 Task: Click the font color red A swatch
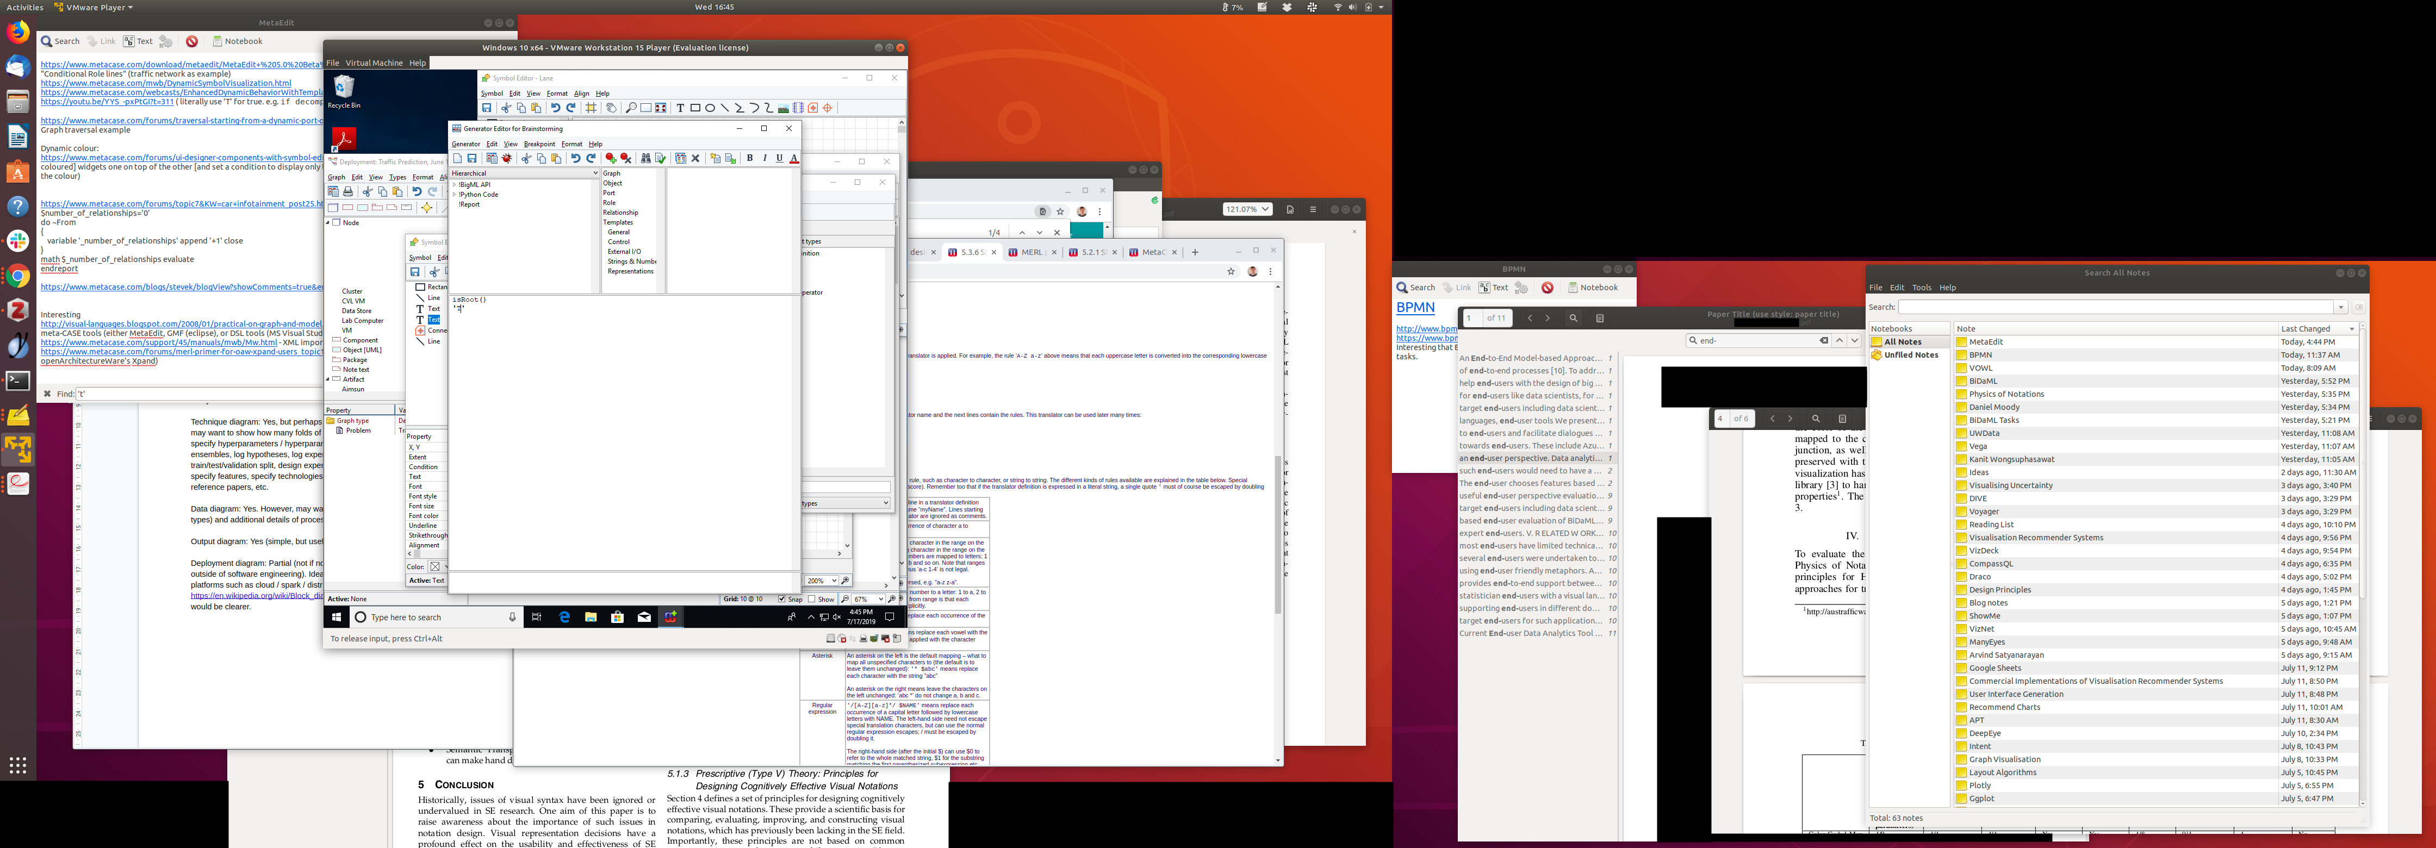coord(794,159)
